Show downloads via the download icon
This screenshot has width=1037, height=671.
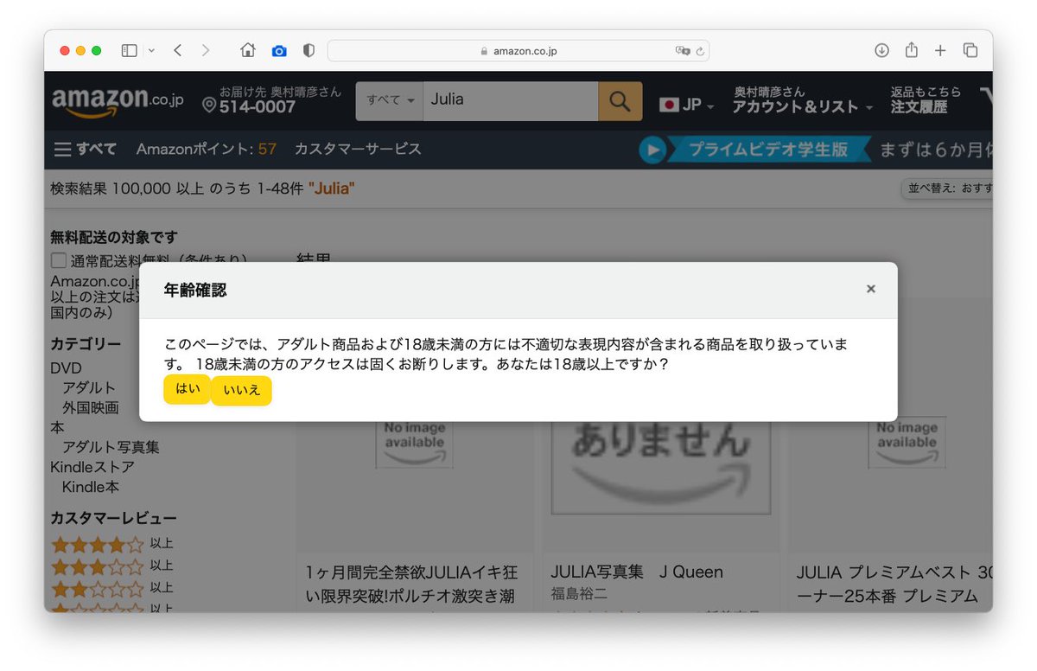[x=881, y=51]
